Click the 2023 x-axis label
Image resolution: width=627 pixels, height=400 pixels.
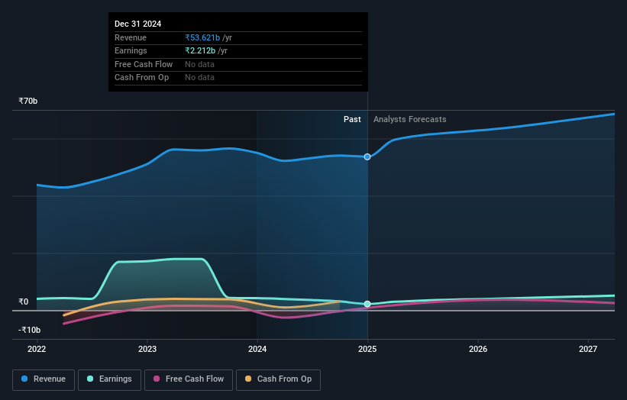pos(147,350)
